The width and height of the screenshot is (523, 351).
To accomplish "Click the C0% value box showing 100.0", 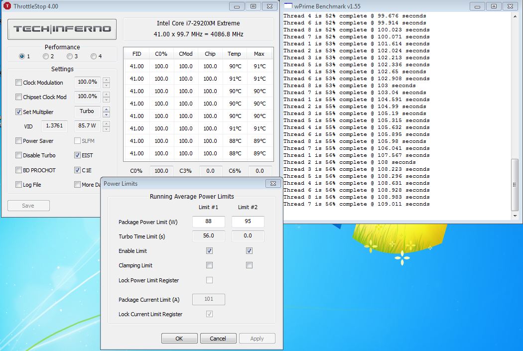I will point(161,171).
